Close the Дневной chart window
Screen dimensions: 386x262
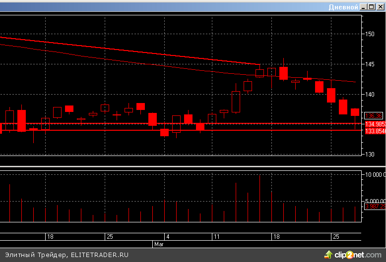pyautogui.click(x=380, y=7)
